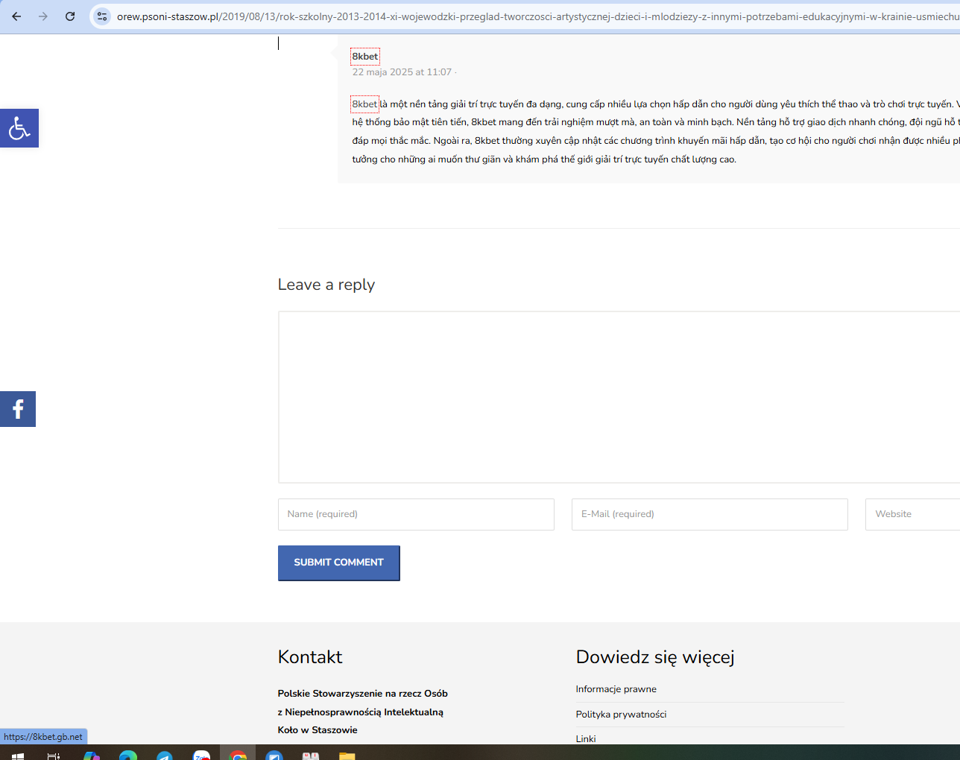Click into the Leave a reply text area
960x760 pixels.
coord(619,396)
